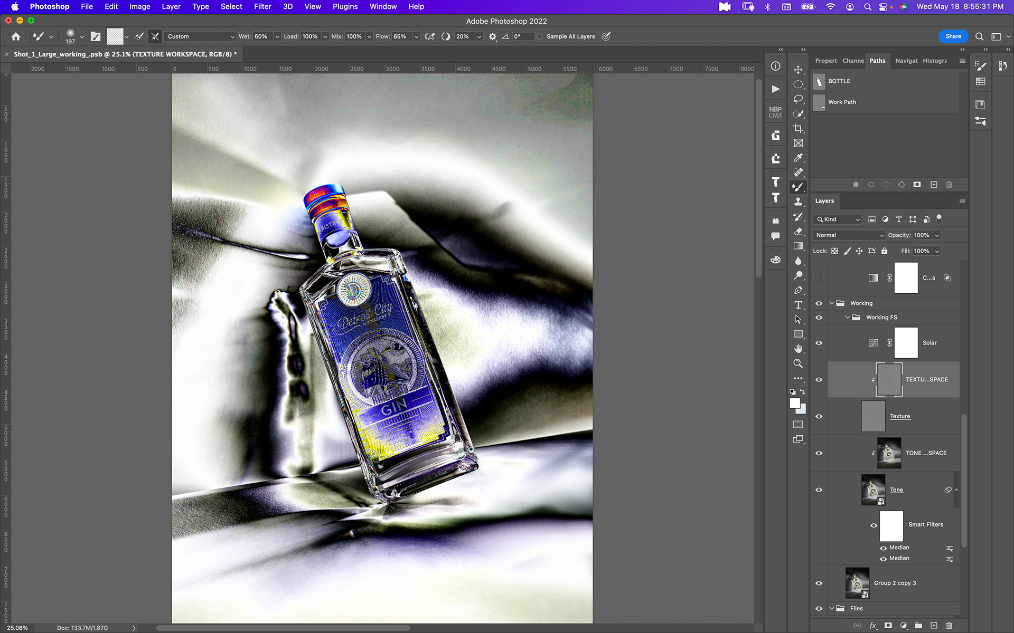
Task: Collapse the Files layer group
Action: (832, 608)
